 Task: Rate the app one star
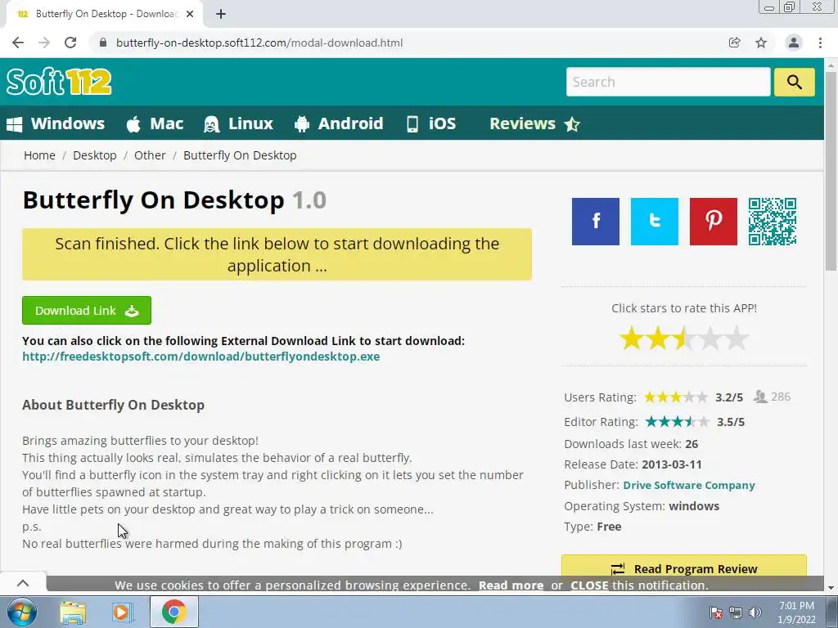click(x=631, y=339)
